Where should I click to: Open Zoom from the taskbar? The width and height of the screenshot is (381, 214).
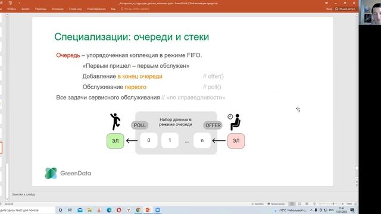[x=157, y=210]
